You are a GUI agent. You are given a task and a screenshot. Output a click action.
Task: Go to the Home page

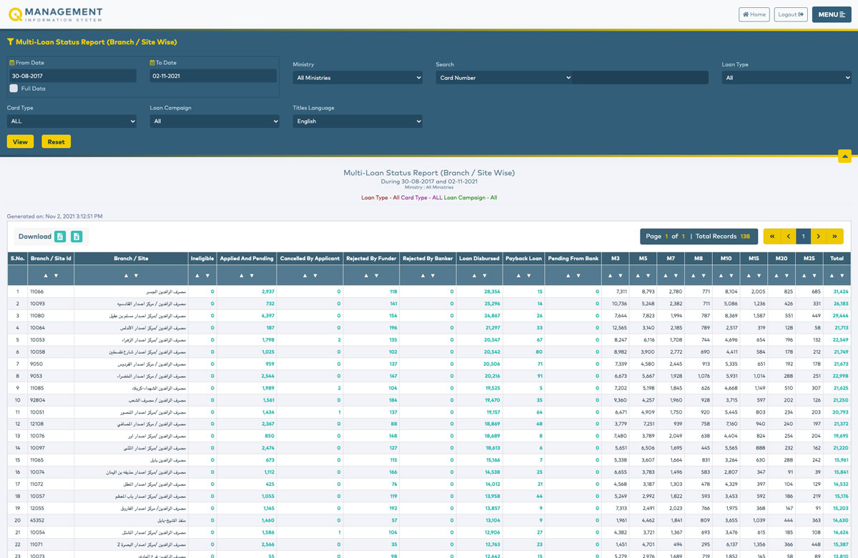(754, 14)
